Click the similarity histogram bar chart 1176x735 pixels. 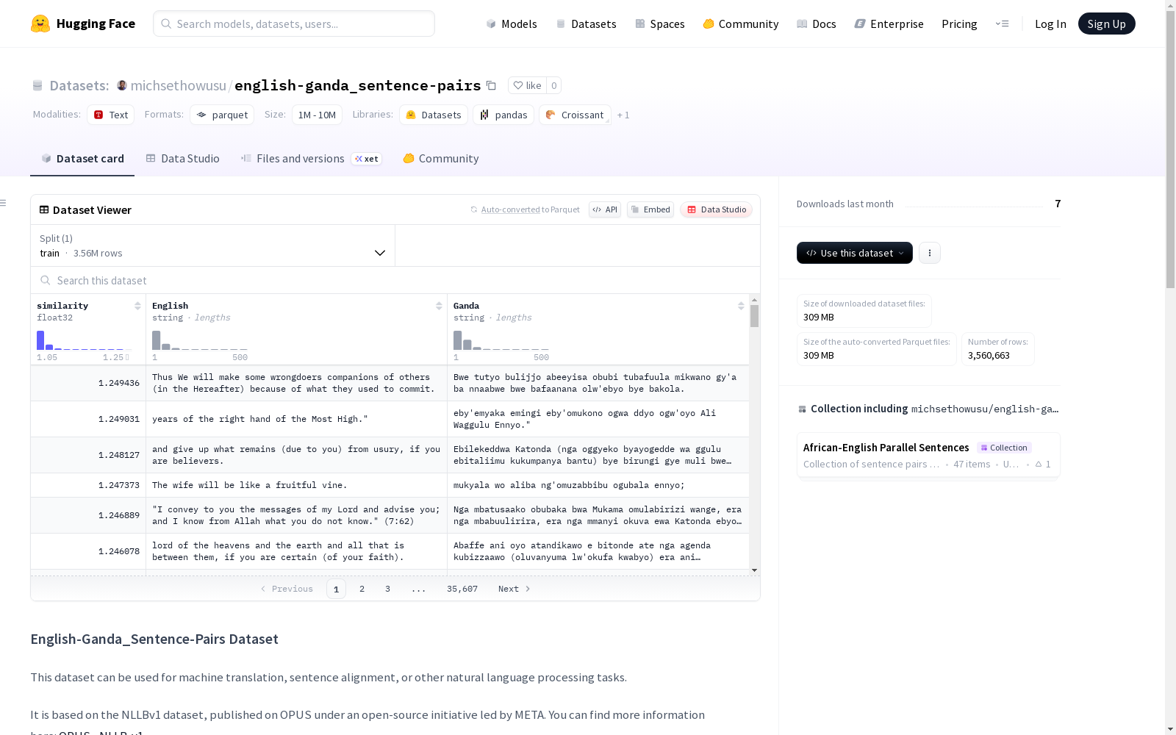click(x=83, y=340)
